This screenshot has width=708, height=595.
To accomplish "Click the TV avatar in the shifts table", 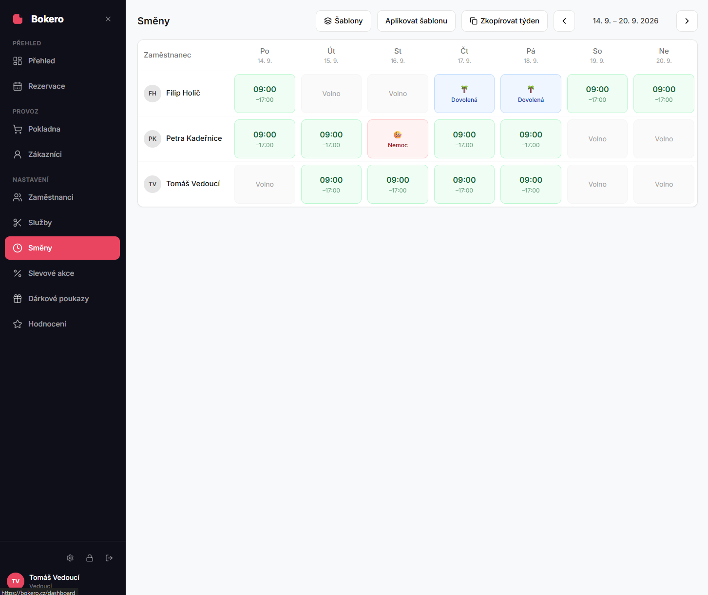I will (153, 184).
